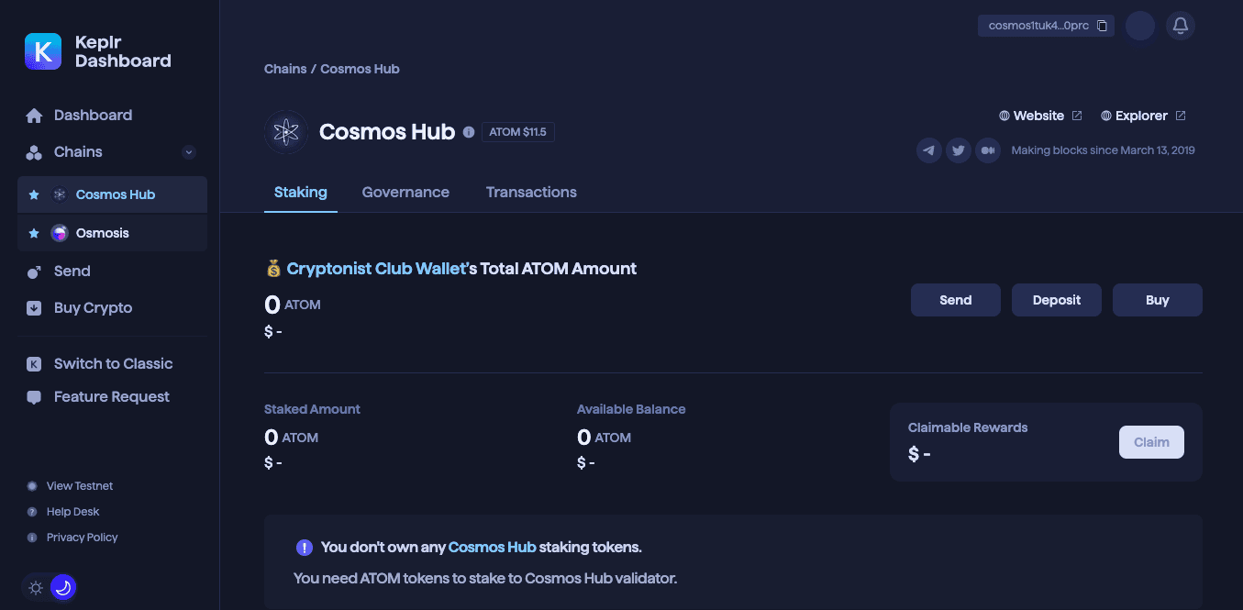Select Osmosis chain in sidebar
This screenshot has width=1243, height=610.
pyautogui.click(x=112, y=233)
